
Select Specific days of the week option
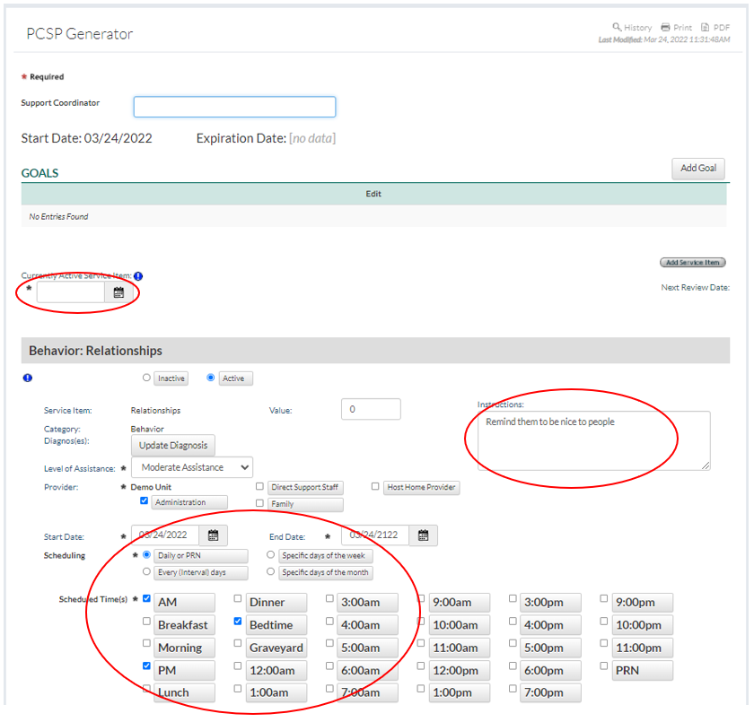point(270,555)
